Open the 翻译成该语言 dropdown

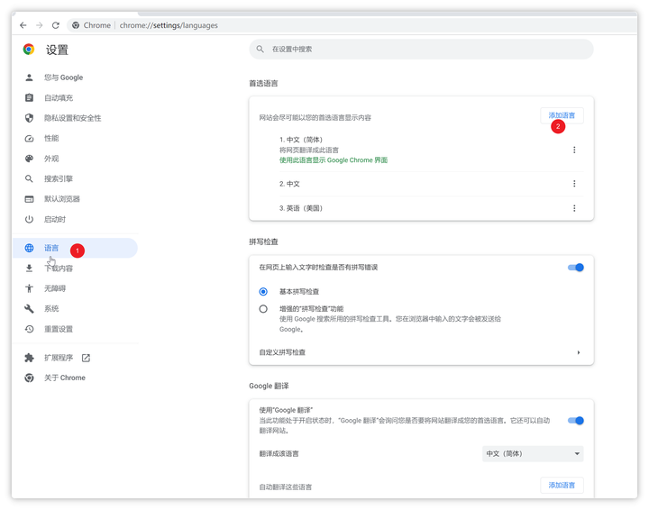533,454
